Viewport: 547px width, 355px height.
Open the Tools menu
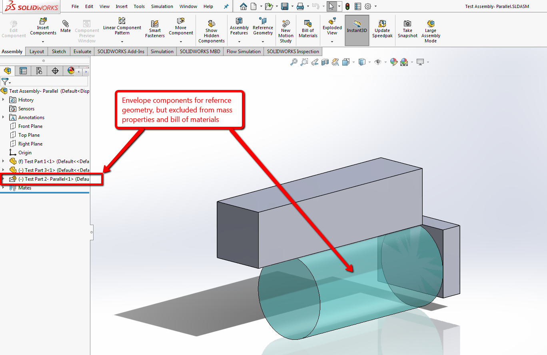[x=139, y=6]
